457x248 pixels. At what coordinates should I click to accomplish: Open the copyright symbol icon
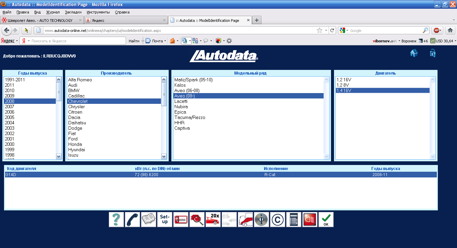pyautogui.click(x=278, y=219)
